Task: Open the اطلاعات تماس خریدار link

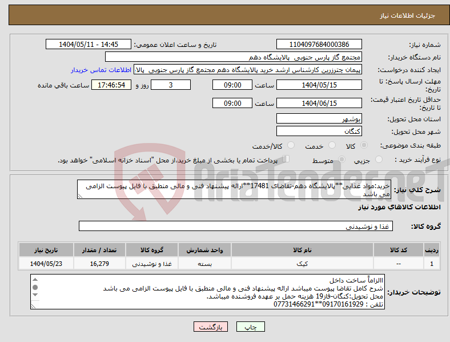Action: pyautogui.click(x=101, y=70)
